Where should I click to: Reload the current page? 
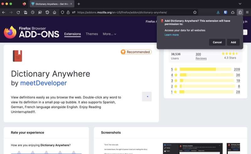click(18, 12)
